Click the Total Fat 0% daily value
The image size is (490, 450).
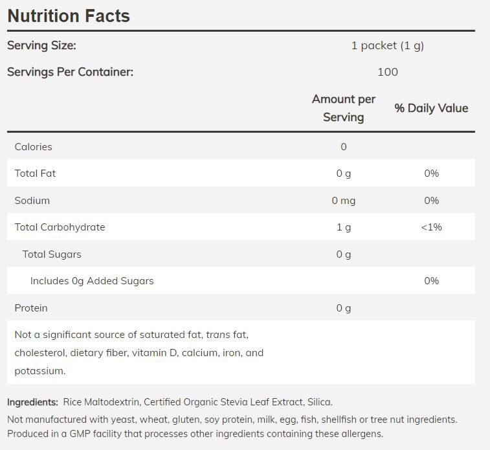431,174
